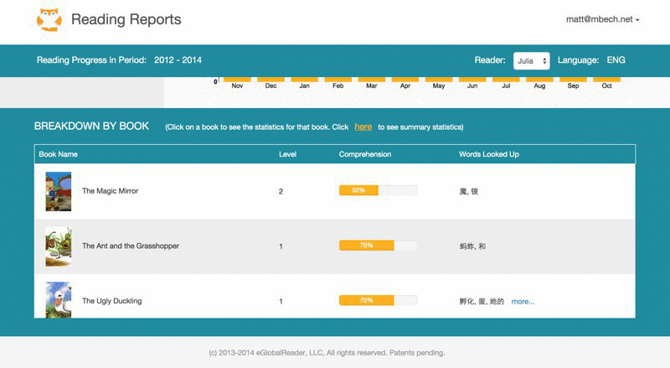Open The Ant and the Grasshopper cover thumbnail
Screen dimensions: 670x368
point(58,246)
